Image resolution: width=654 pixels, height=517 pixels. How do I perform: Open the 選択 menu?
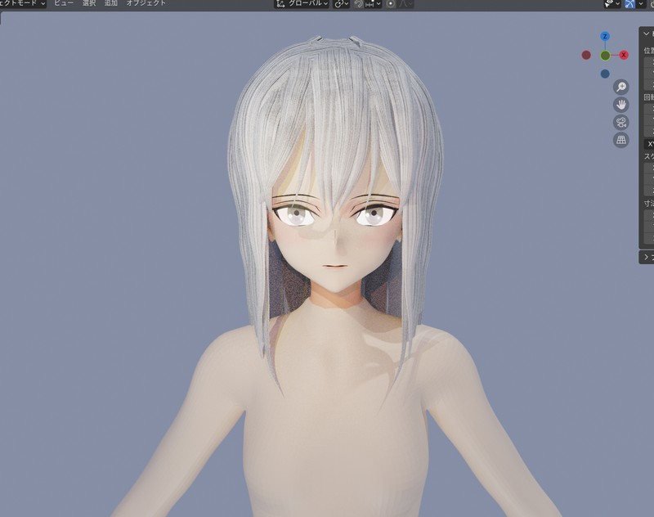coord(89,3)
